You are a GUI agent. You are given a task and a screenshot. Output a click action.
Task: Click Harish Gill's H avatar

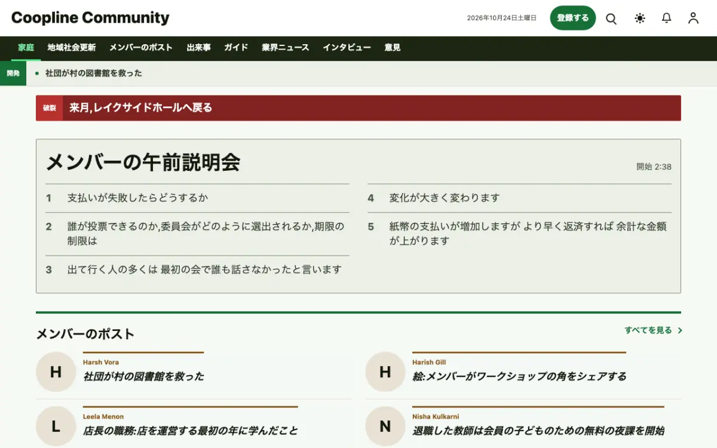(385, 372)
